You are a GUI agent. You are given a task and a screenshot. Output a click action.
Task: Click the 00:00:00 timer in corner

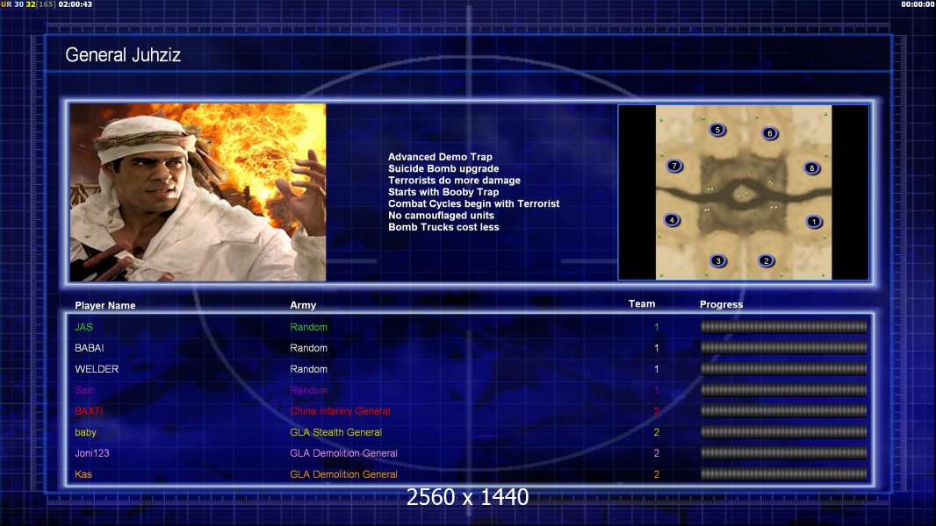click(x=918, y=4)
